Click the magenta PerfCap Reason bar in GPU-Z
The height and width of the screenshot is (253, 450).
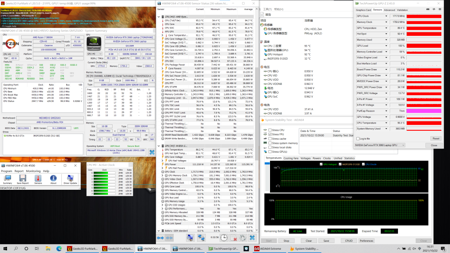(x=424, y=111)
